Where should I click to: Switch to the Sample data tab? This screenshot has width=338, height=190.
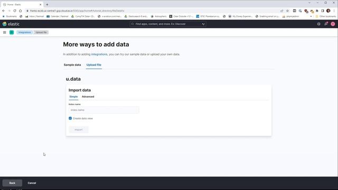point(72,65)
